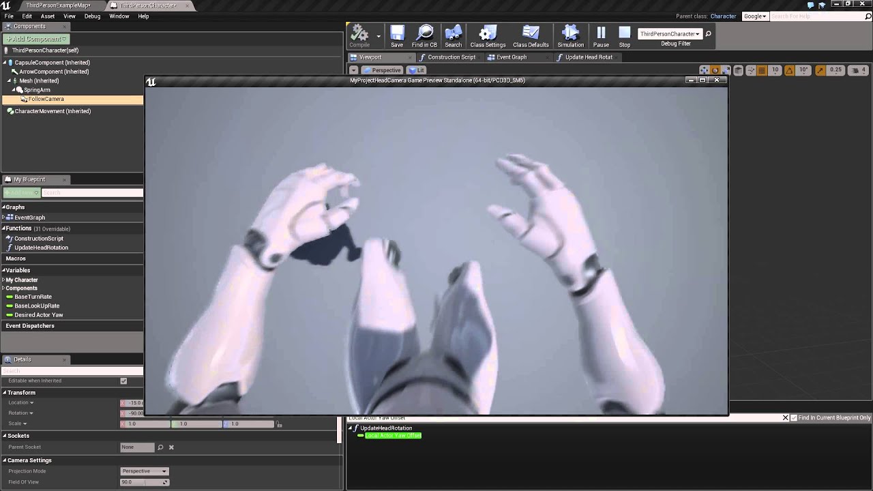
Task: Click the Compile toolbar icon
Action: point(359,37)
